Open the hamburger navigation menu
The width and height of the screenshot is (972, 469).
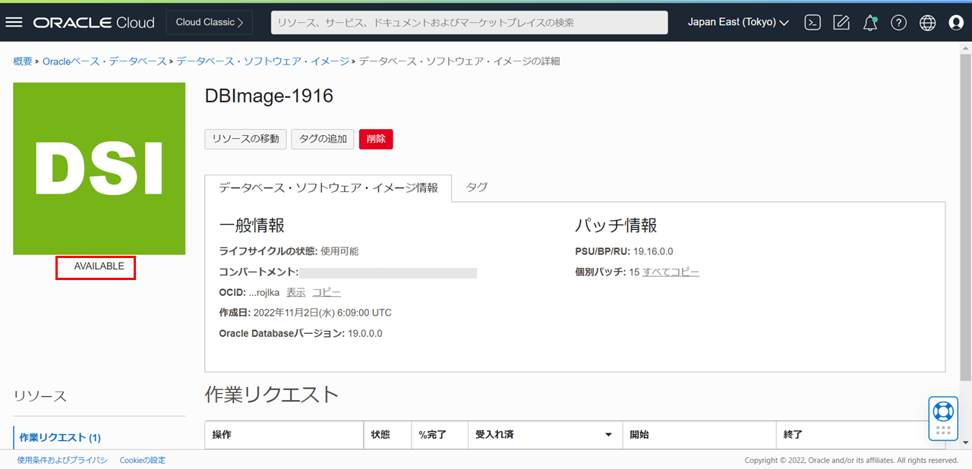[x=14, y=22]
